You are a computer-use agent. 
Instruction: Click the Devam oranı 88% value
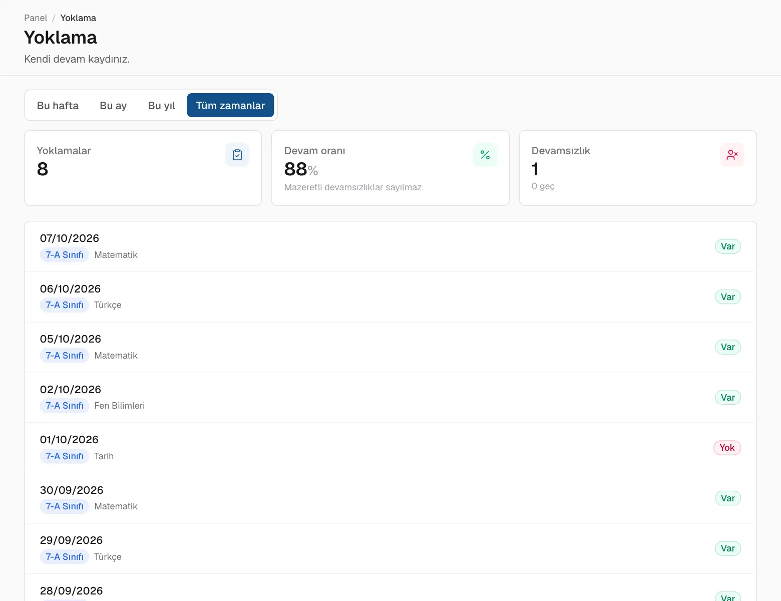coord(301,169)
